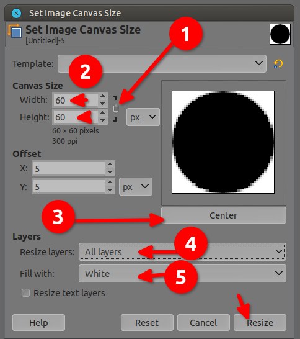Open the canvas size px unit dropdown
300x339 pixels.
point(143,117)
